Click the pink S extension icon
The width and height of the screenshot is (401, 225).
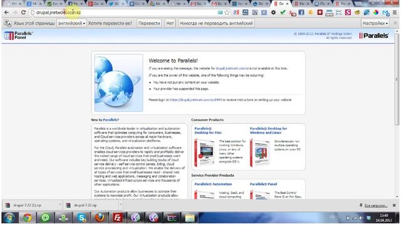(348, 12)
